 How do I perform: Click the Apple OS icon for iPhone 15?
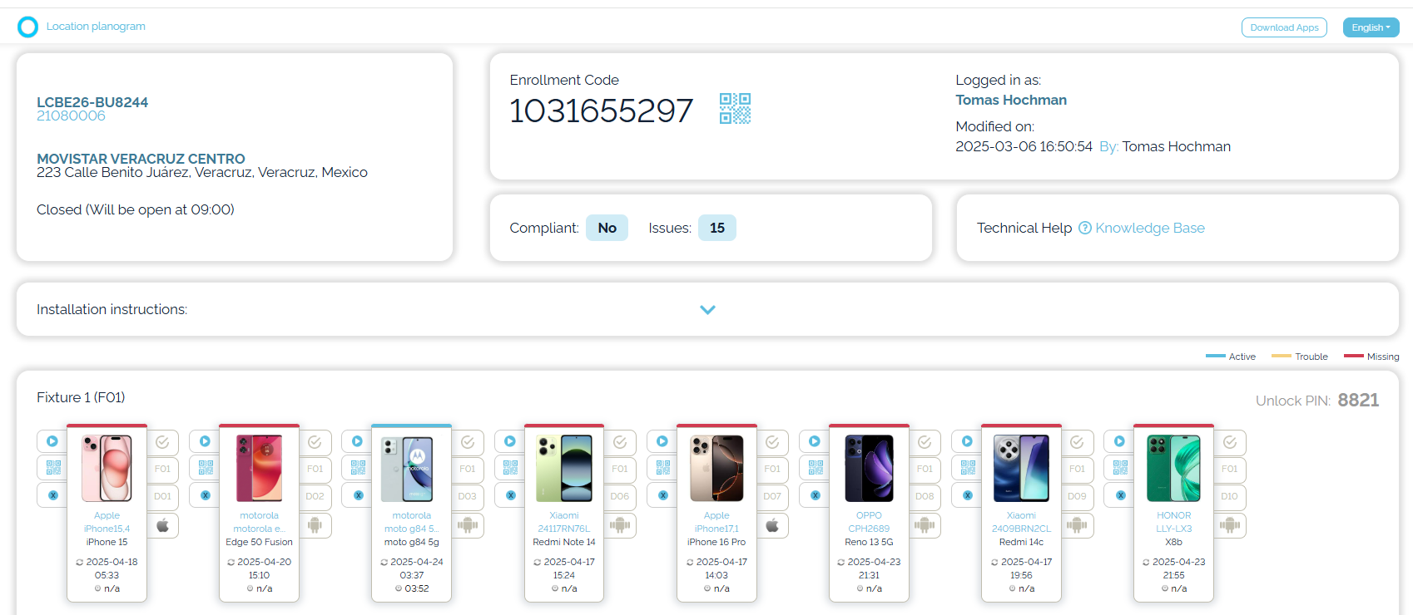pyautogui.click(x=163, y=525)
